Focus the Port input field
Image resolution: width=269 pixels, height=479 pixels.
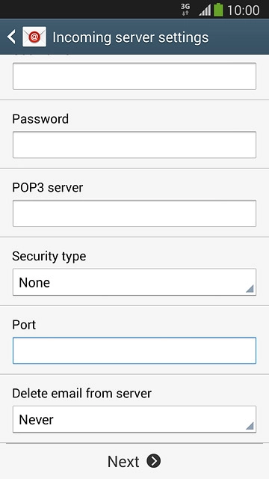point(134,351)
